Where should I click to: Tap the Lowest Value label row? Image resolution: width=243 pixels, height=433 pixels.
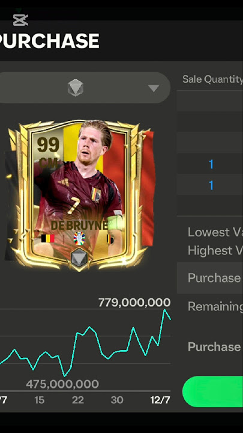(x=215, y=232)
